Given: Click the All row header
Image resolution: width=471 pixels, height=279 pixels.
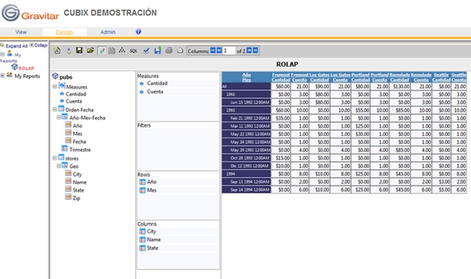Looking at the screenshot, I should [247, 86].
